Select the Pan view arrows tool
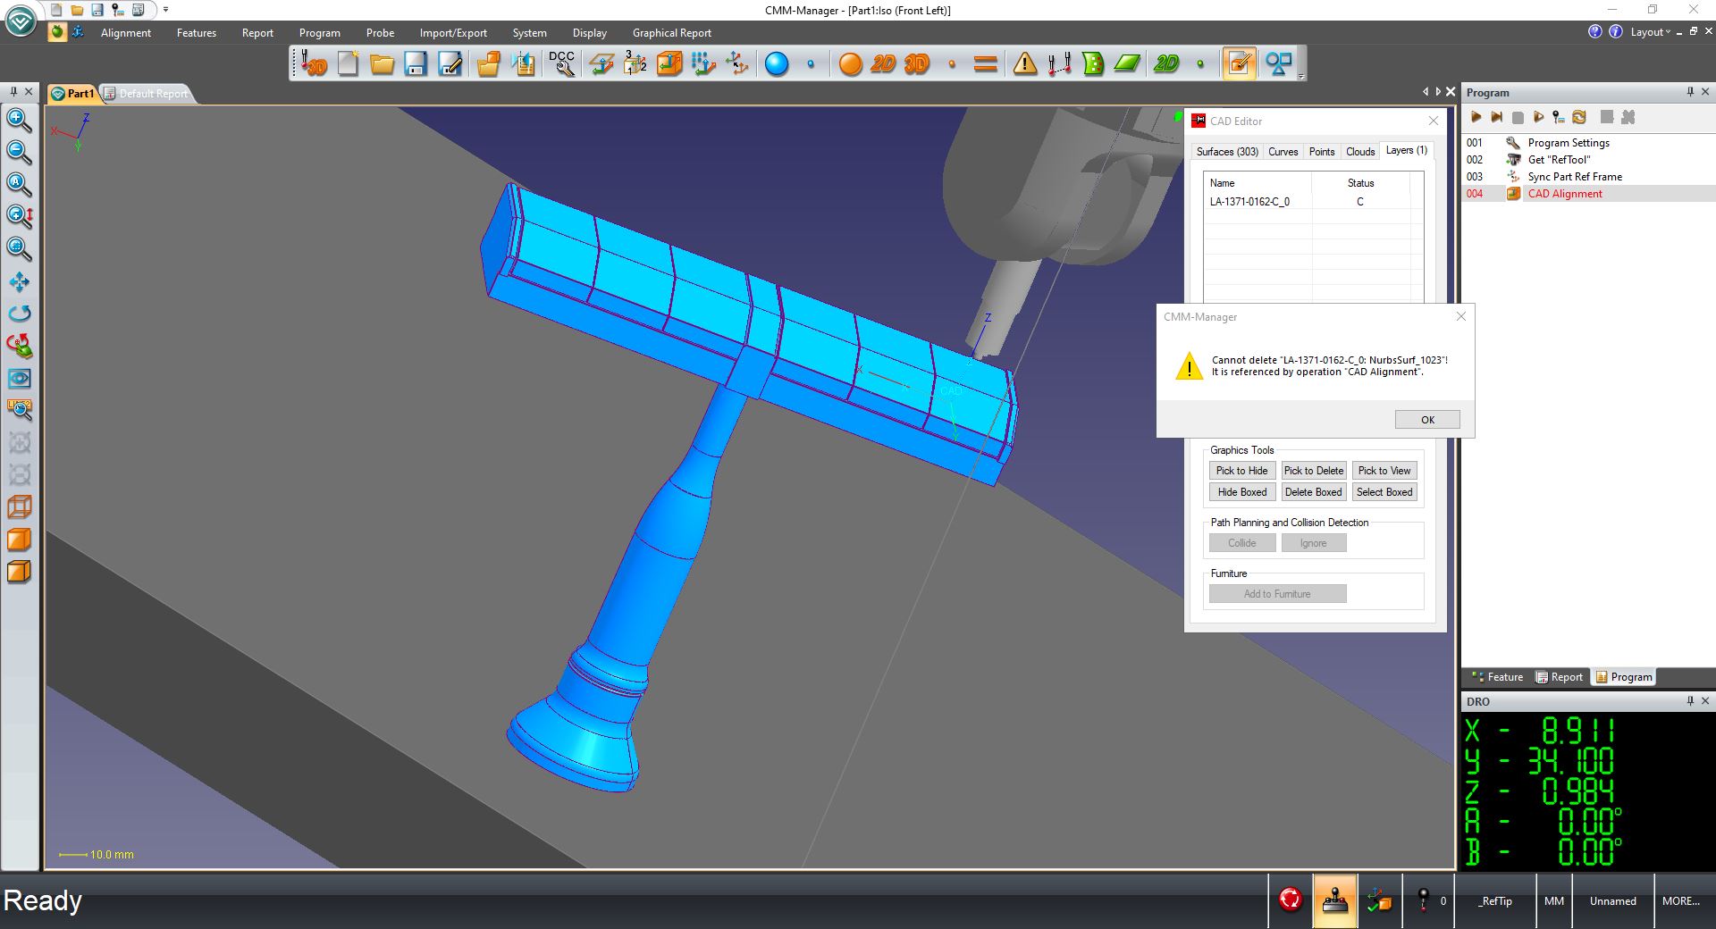The height and width of the screenshot is (929, 1716). [19, 281]
